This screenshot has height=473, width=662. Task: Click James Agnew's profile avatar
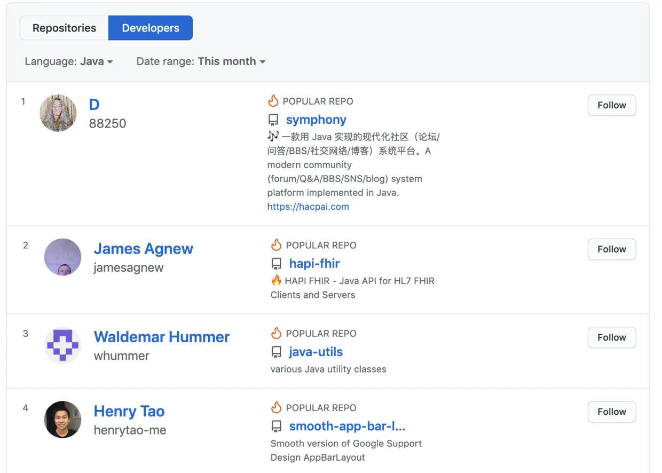pyautogui.click(x=63, y=257)
